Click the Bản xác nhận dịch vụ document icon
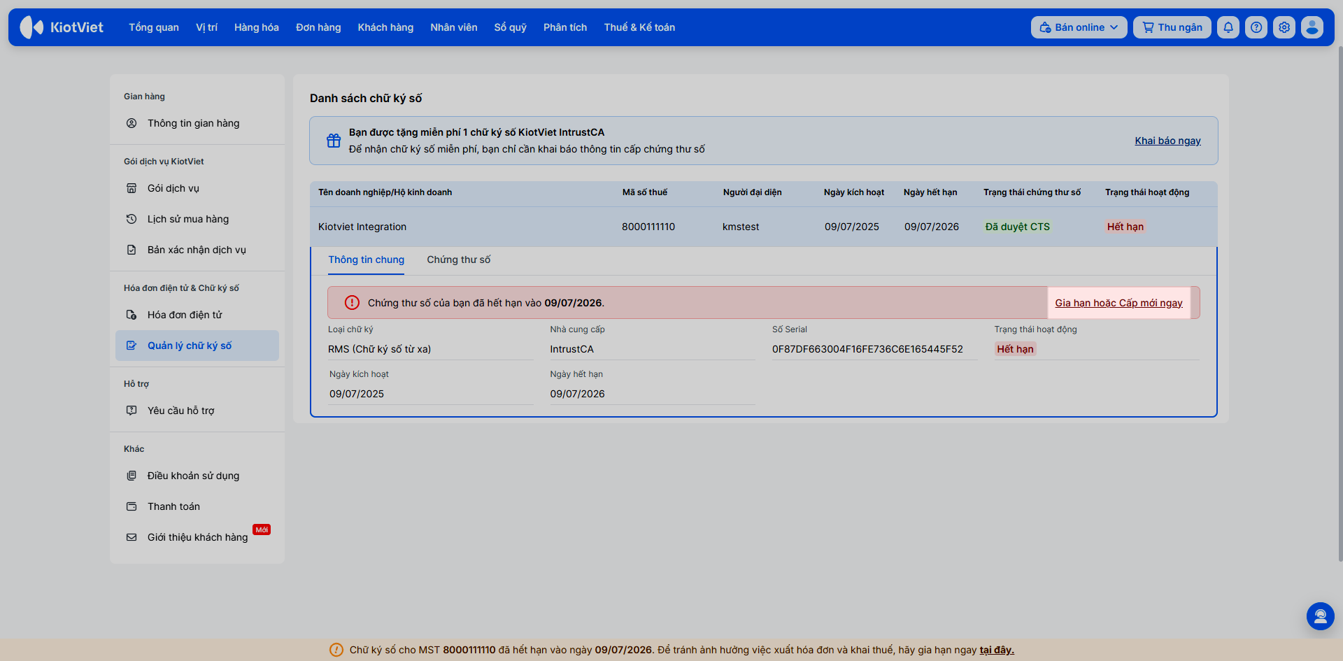 [x=132, y=250]
